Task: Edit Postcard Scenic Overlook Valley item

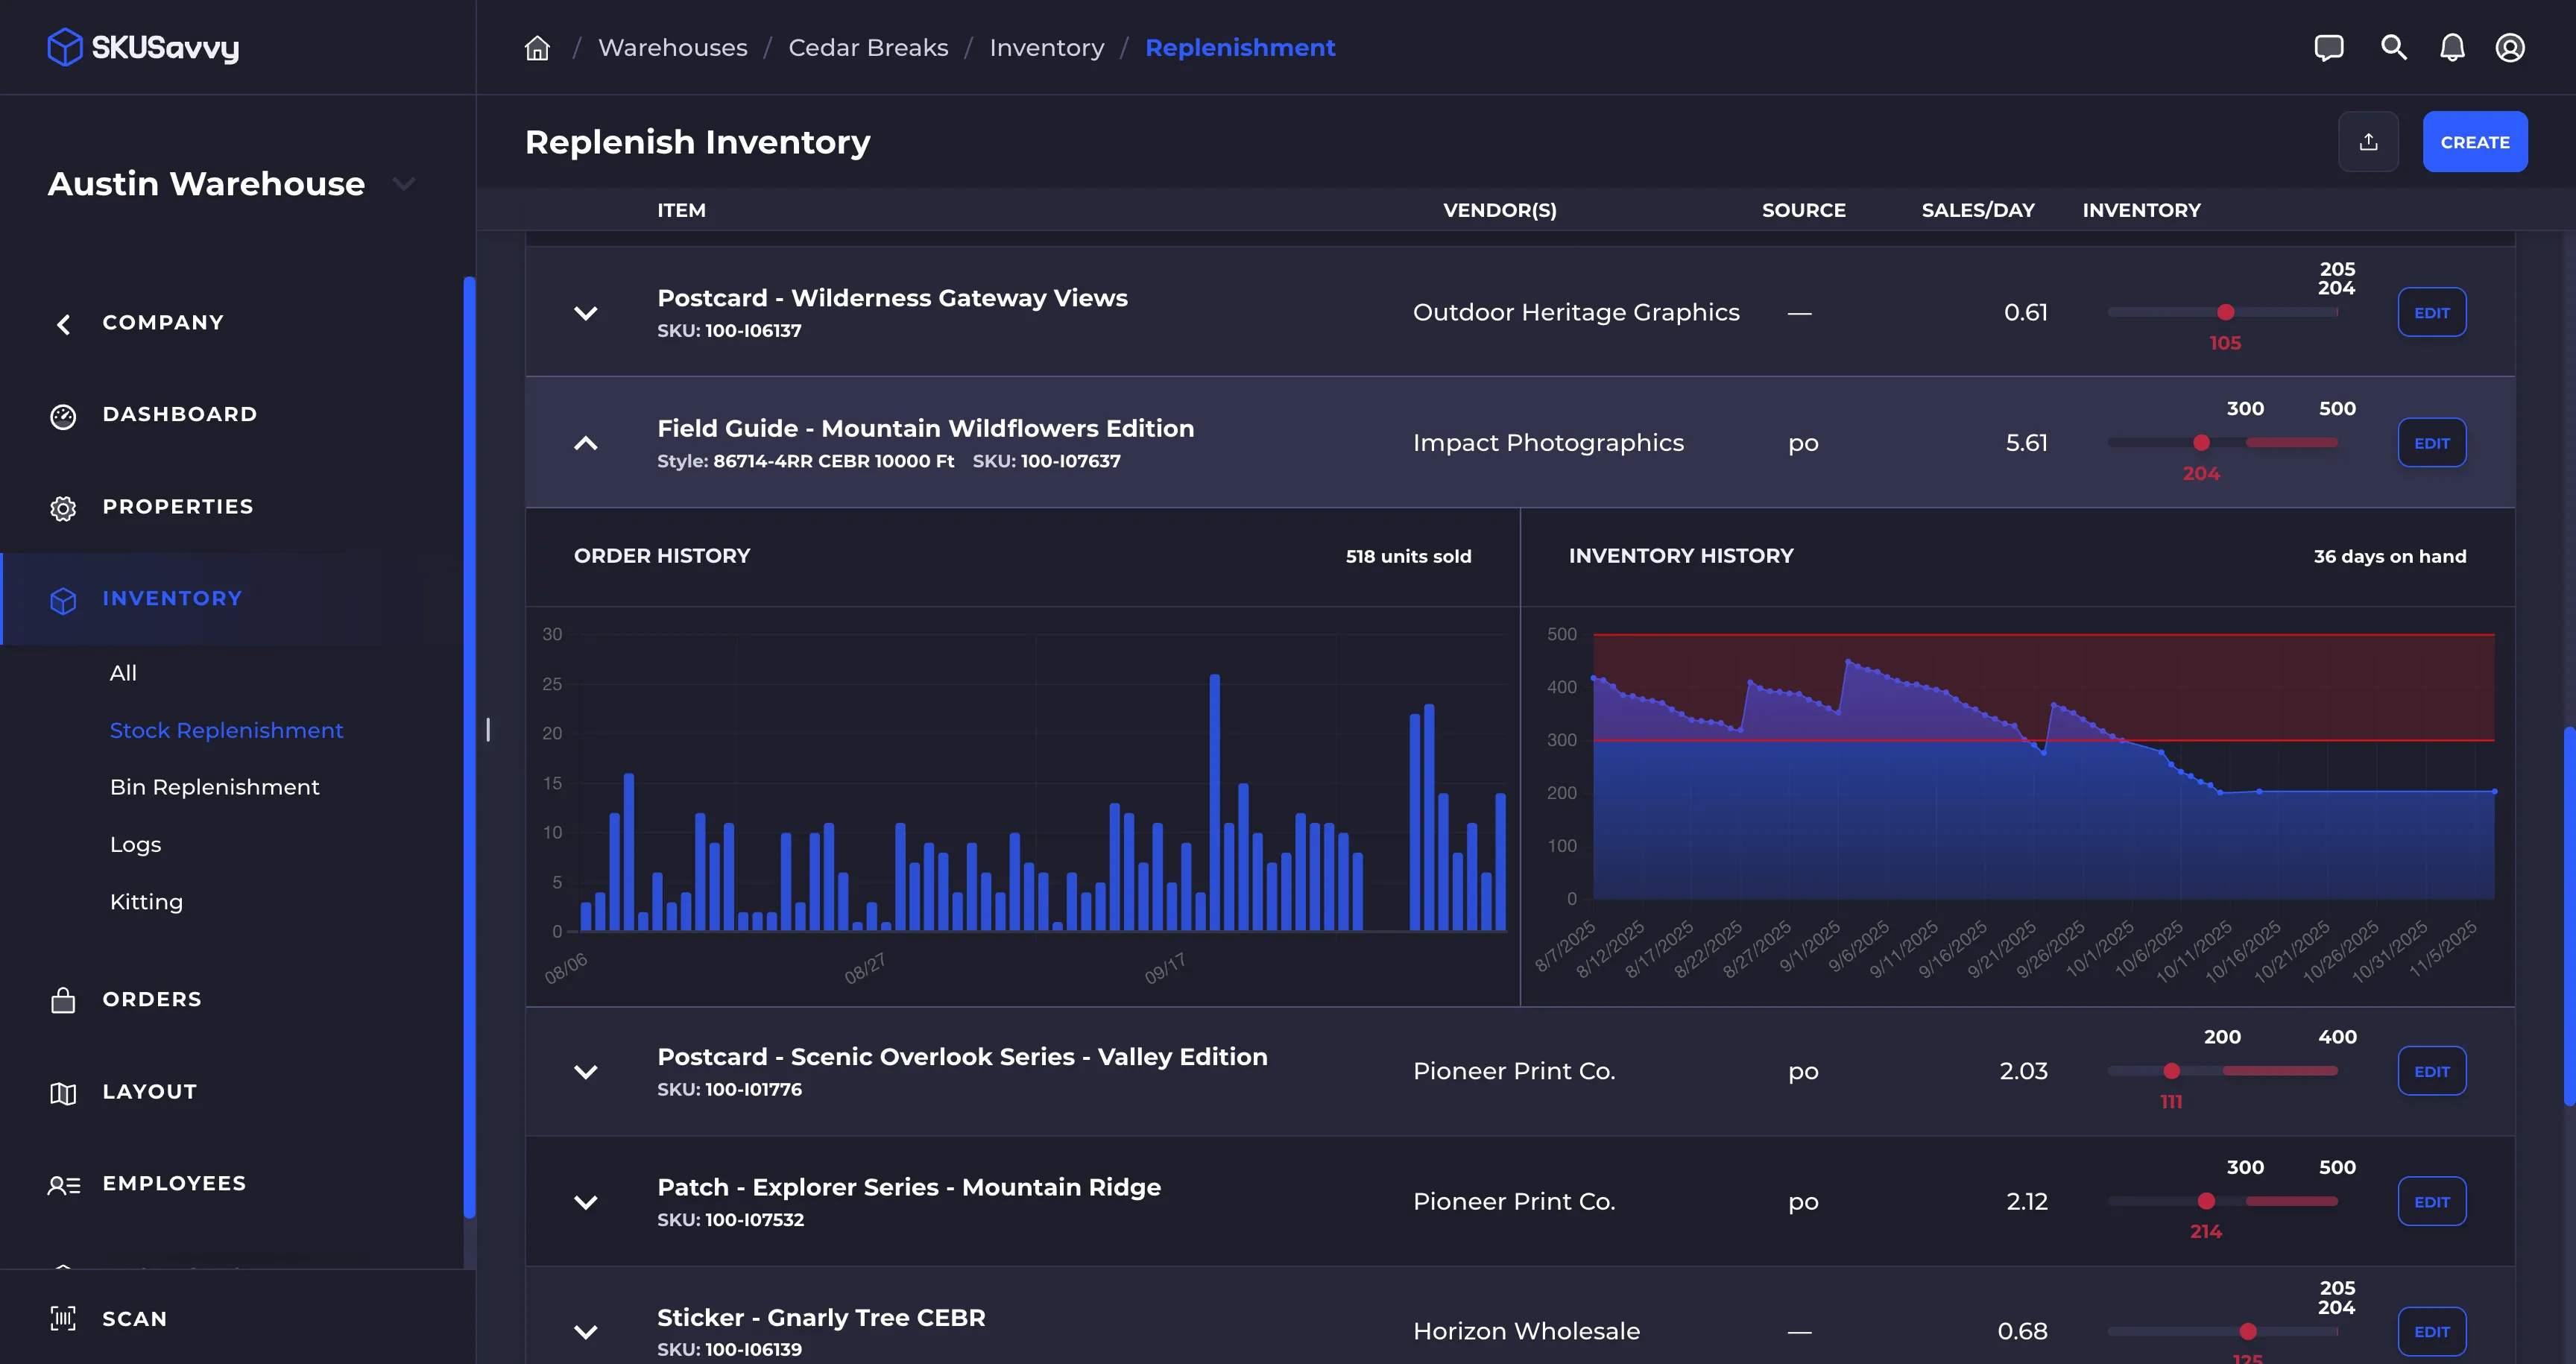Action: 2432,1071
